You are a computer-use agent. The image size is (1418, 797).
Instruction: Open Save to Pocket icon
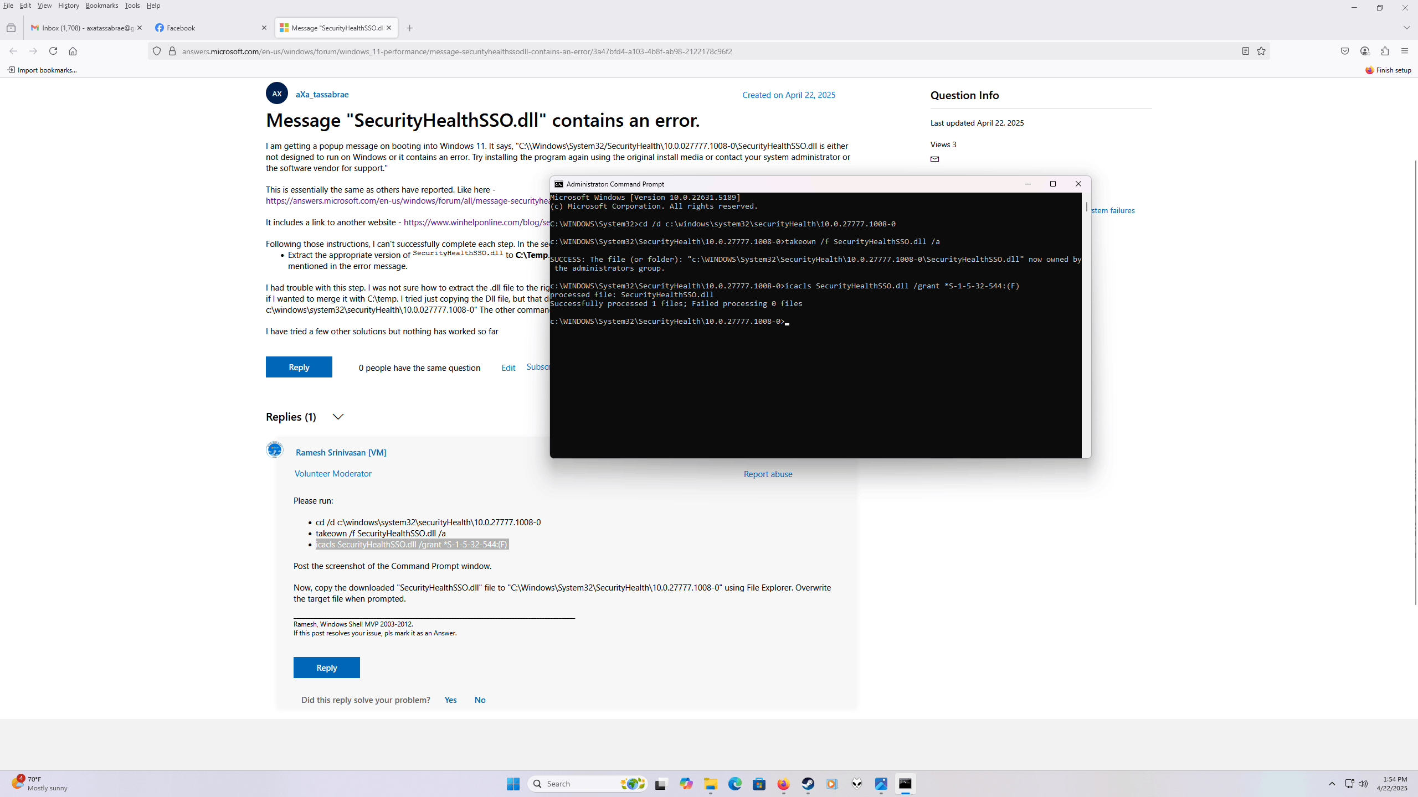[1345, 51]
